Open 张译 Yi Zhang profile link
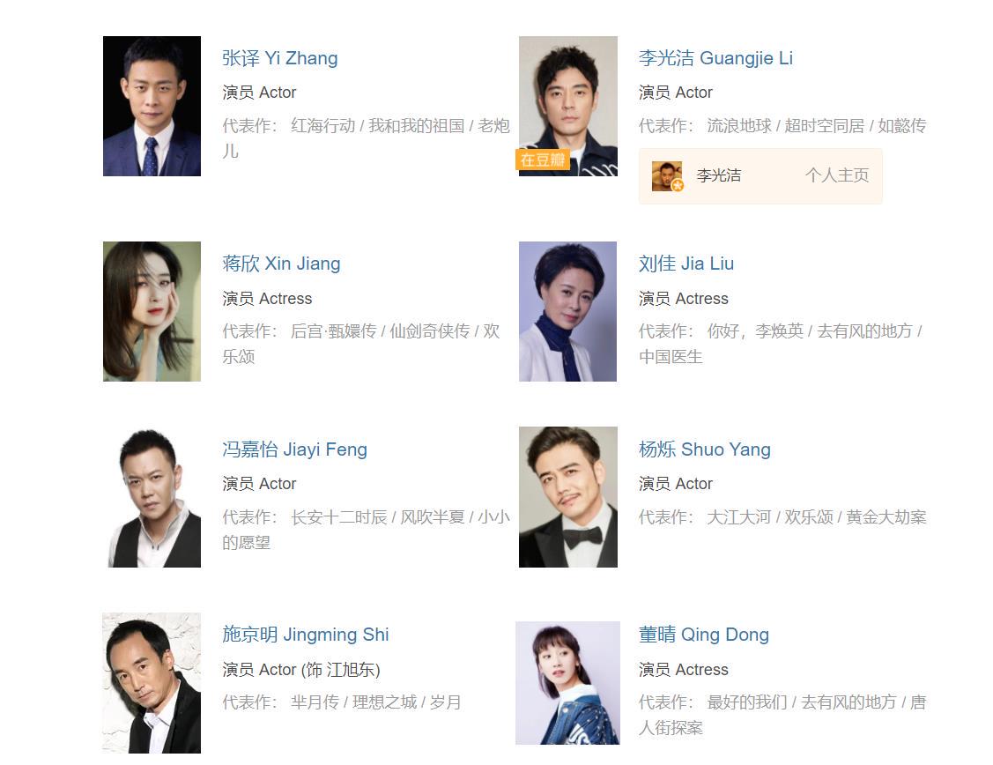993x765 pixels. coord(280,58)
